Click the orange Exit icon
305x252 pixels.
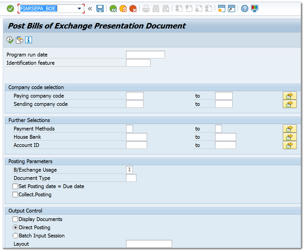click(x=123, y=9)
